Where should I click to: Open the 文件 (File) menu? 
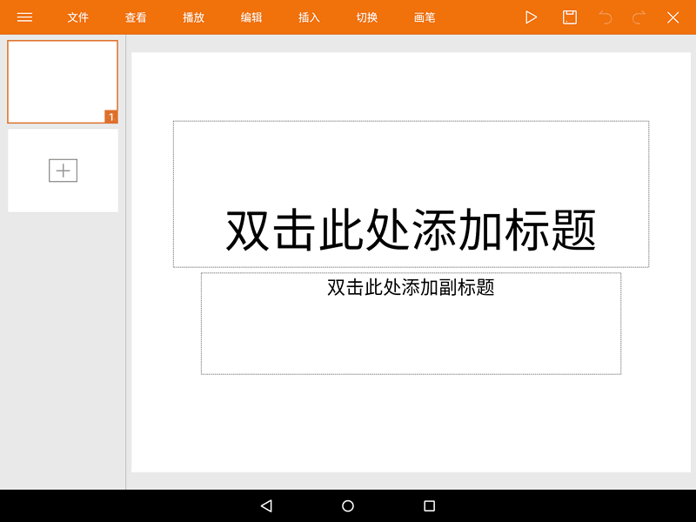pos(77,17)
